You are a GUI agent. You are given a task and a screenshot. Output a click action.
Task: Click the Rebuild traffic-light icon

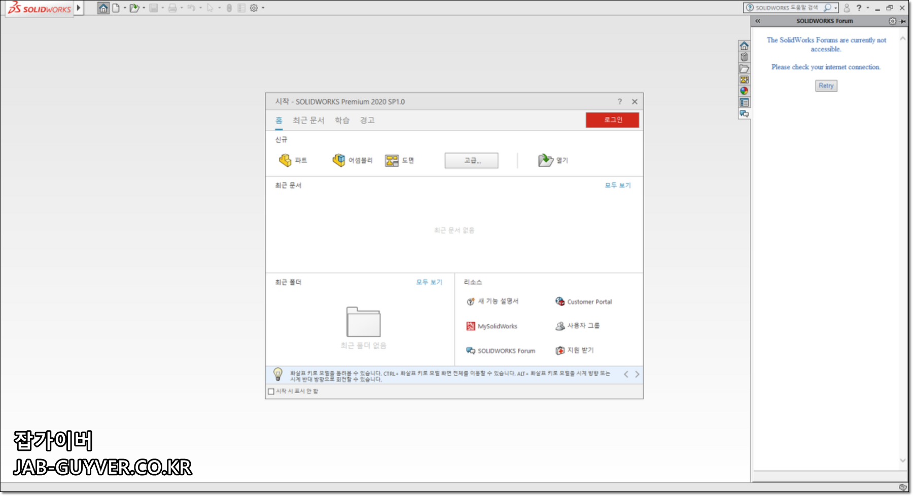coord(229,8)
